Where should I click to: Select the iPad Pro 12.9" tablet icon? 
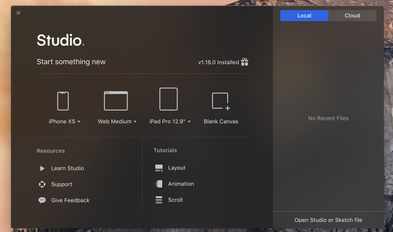tap(168, 99)
